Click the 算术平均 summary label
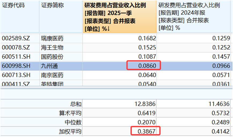Image resolution: width=233 pixels, height=137 pixels. [70, 113]
